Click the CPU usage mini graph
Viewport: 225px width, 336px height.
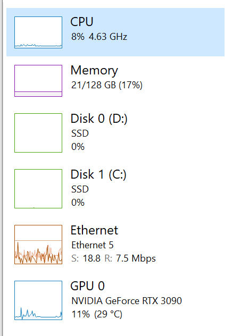click(x=38, y=32)
